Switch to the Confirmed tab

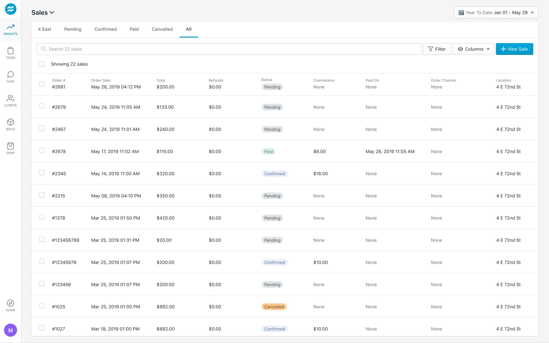click(x=106, y=29)
